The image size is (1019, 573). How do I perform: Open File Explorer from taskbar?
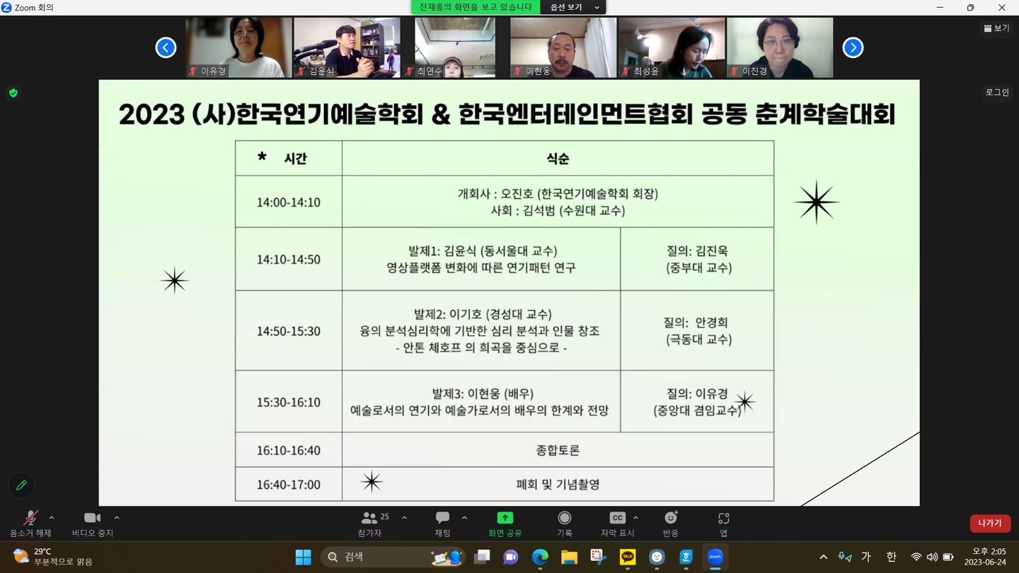tap(569, 557)
